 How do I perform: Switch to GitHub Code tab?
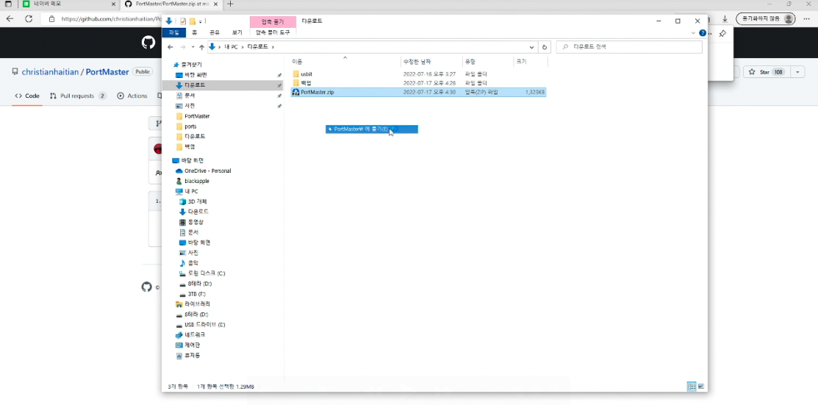click(x=27, y=96)
